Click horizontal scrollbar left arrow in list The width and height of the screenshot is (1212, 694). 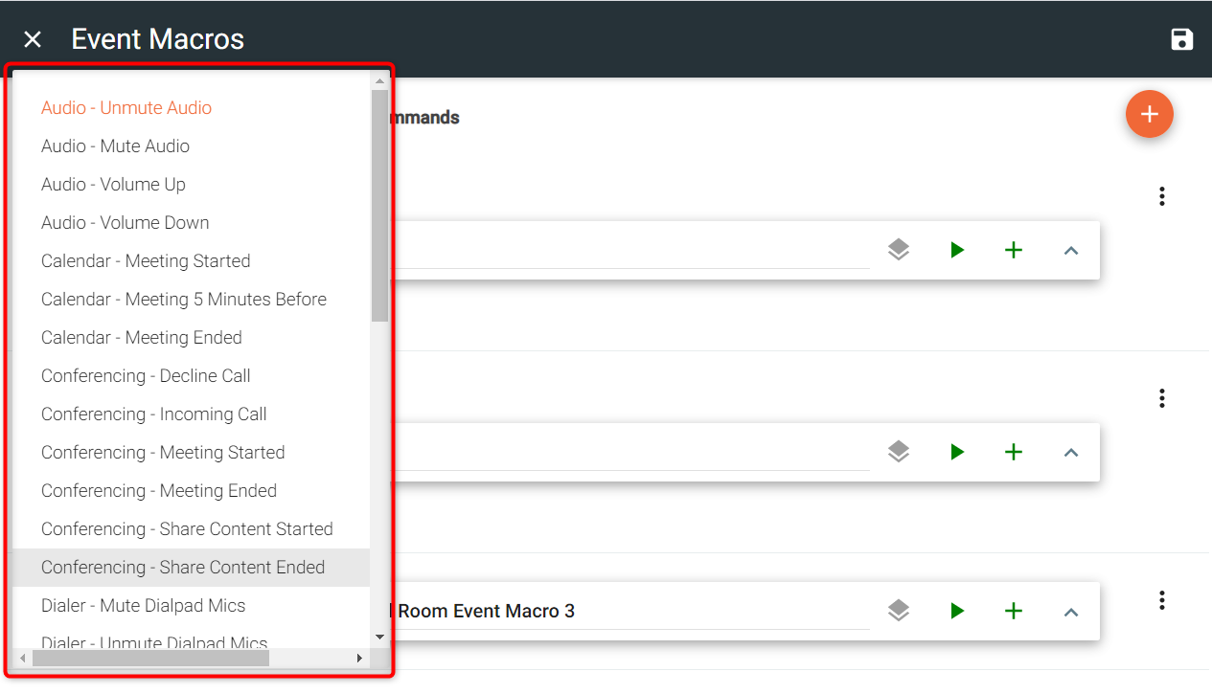23,659
